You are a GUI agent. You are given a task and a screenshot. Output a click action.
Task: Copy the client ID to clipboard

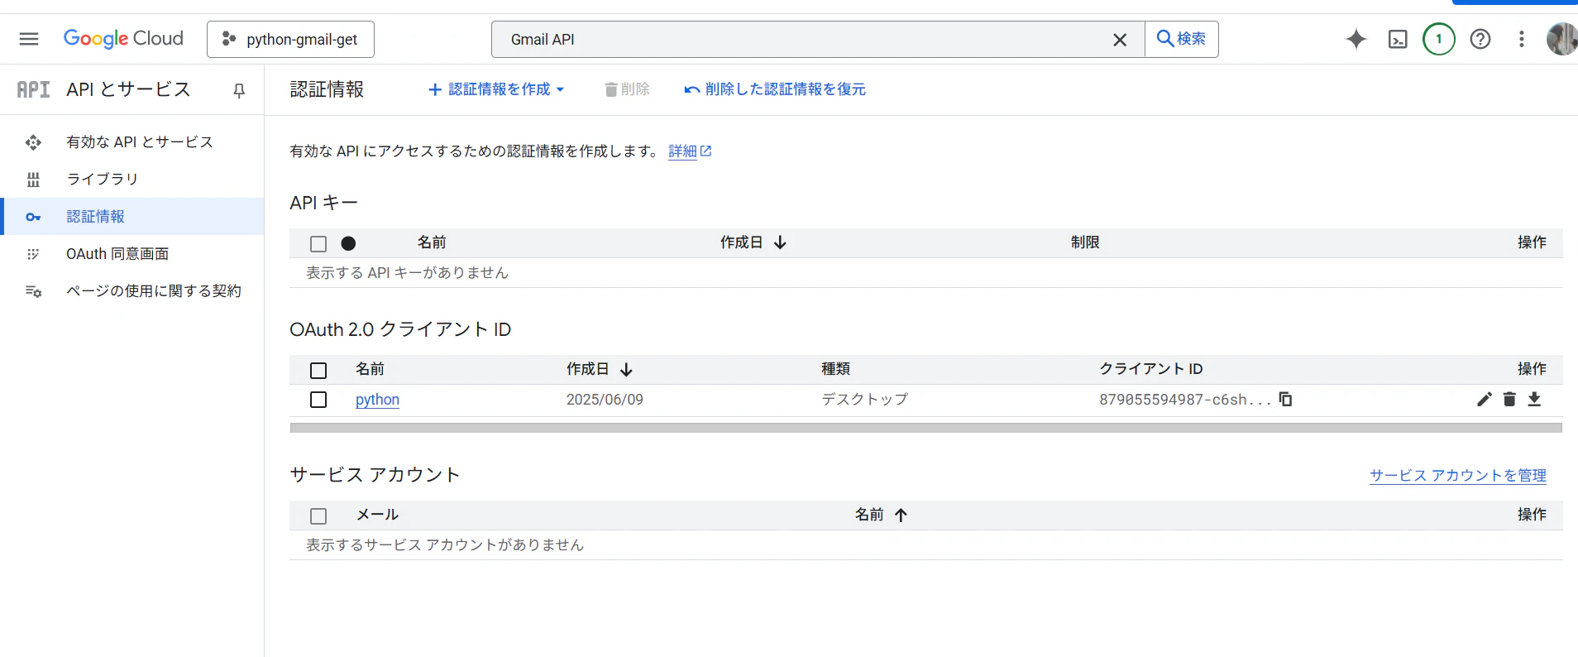[x=1285, y=399]
